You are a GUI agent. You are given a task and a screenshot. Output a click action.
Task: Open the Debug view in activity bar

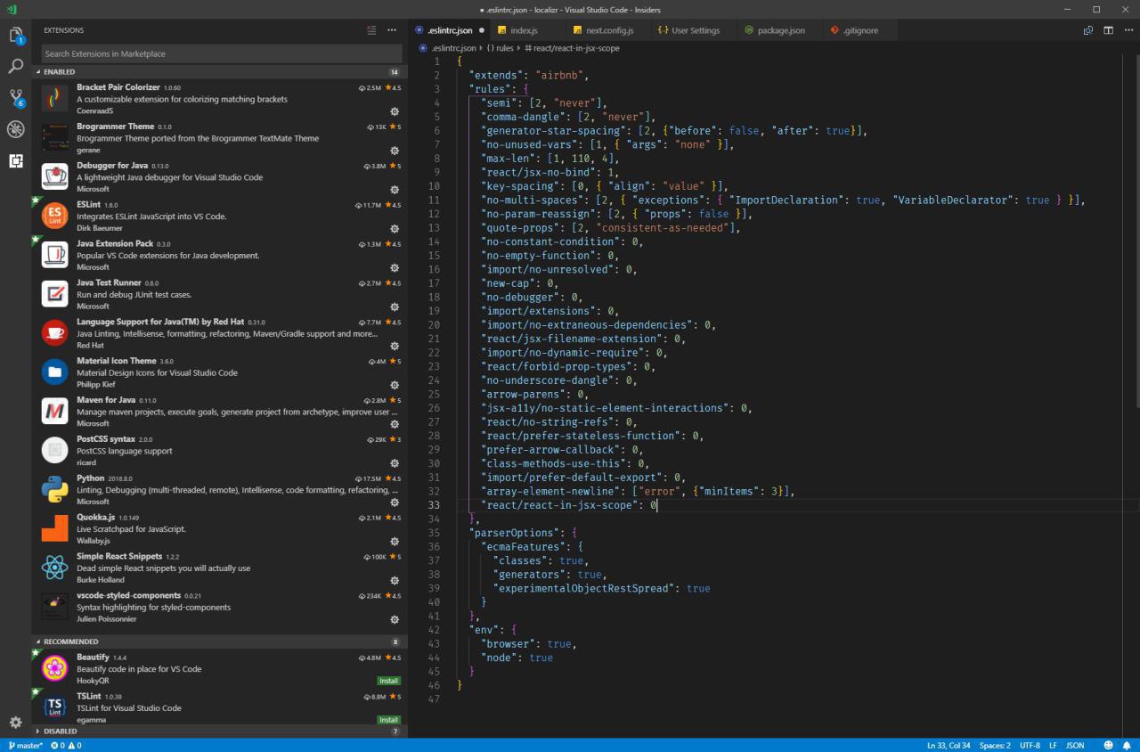pos(15,130)
